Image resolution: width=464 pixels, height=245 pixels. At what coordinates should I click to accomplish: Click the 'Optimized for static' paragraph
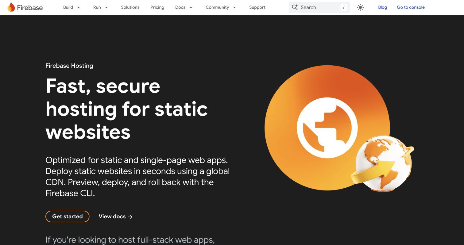click(137, 177)
